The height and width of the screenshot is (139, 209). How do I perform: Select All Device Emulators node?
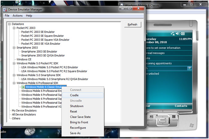pos(24,115)
